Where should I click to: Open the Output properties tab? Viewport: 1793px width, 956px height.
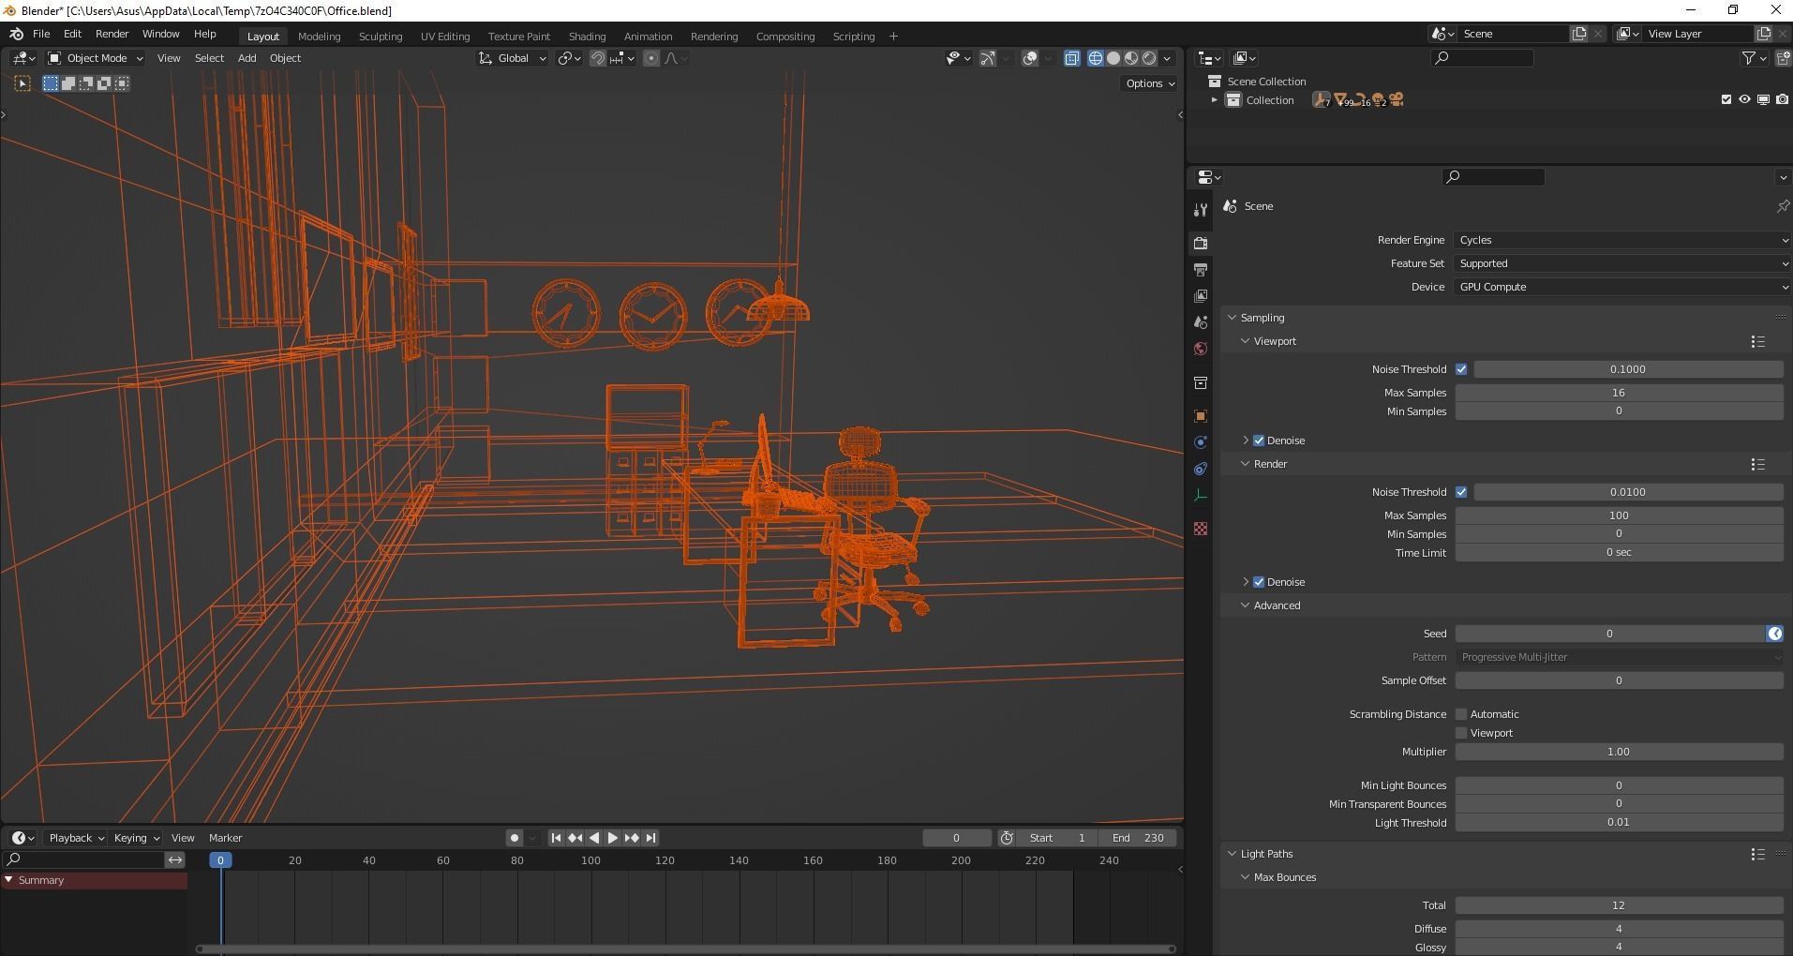[1201, 269]
